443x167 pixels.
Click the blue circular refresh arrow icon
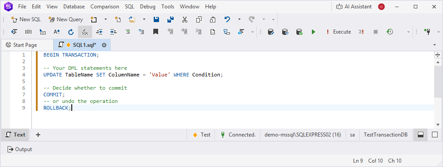(x=71, y=32)
